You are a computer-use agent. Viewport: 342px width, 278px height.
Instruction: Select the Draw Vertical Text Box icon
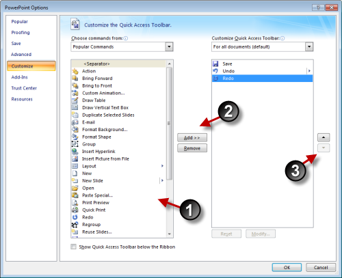coord(75,108)
